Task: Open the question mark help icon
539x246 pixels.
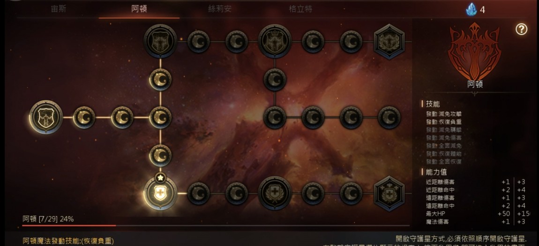Action: point(521,29)
